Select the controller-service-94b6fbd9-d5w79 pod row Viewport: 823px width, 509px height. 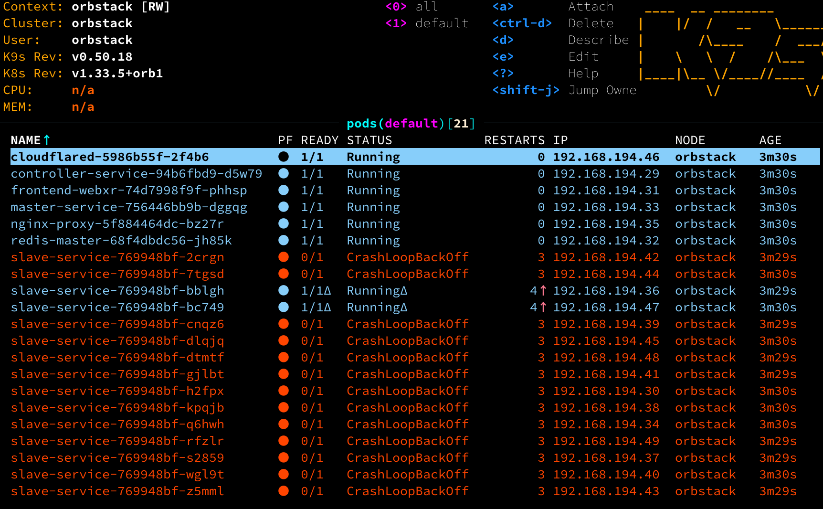pos(137,174)
